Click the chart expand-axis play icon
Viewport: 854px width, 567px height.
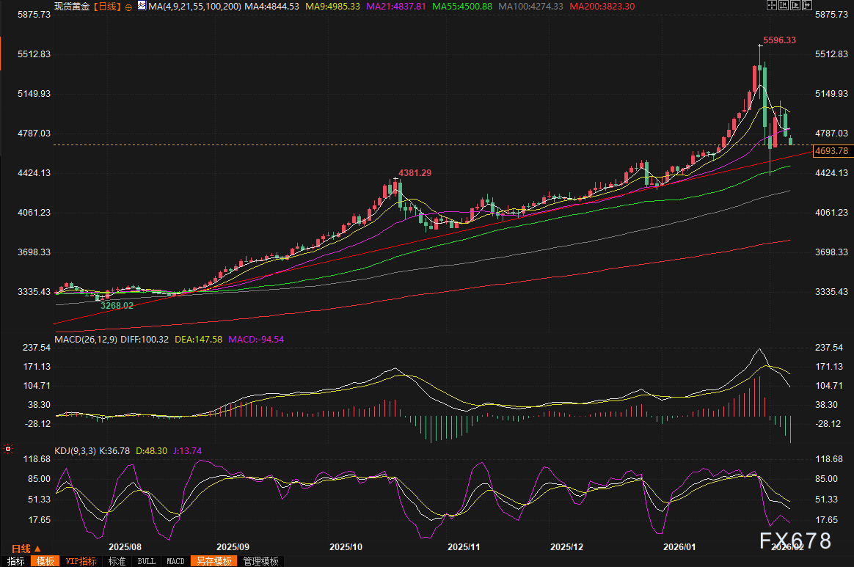point(797,6)
